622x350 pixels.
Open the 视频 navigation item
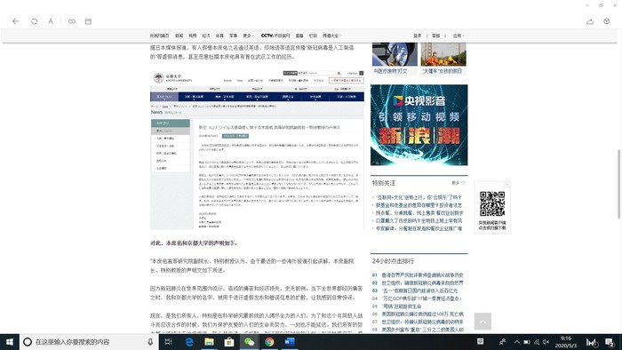tap(193, 36)
